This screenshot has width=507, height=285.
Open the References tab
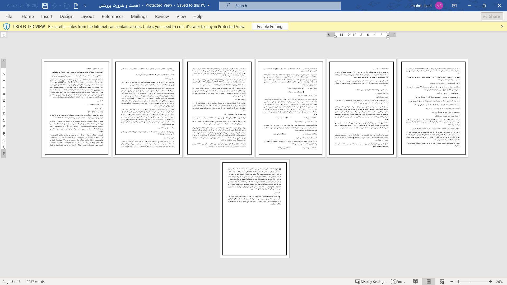click(x=113, y=16)
